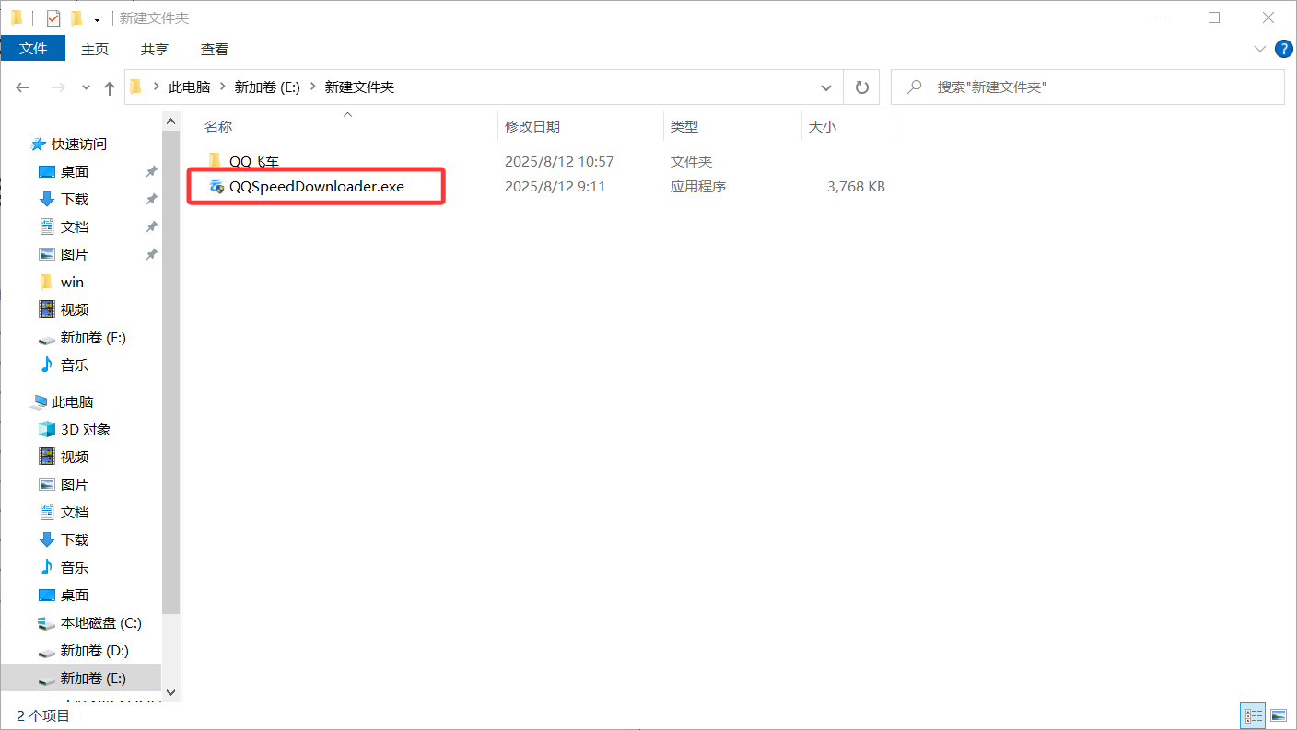Sort by the 名称 column header
This screenshot has height=730, width=1297.
pos(346,126)
